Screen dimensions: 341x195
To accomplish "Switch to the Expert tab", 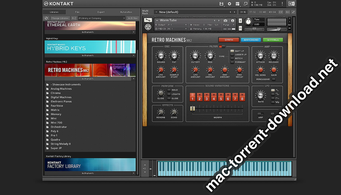I will (x=101, y=12).
